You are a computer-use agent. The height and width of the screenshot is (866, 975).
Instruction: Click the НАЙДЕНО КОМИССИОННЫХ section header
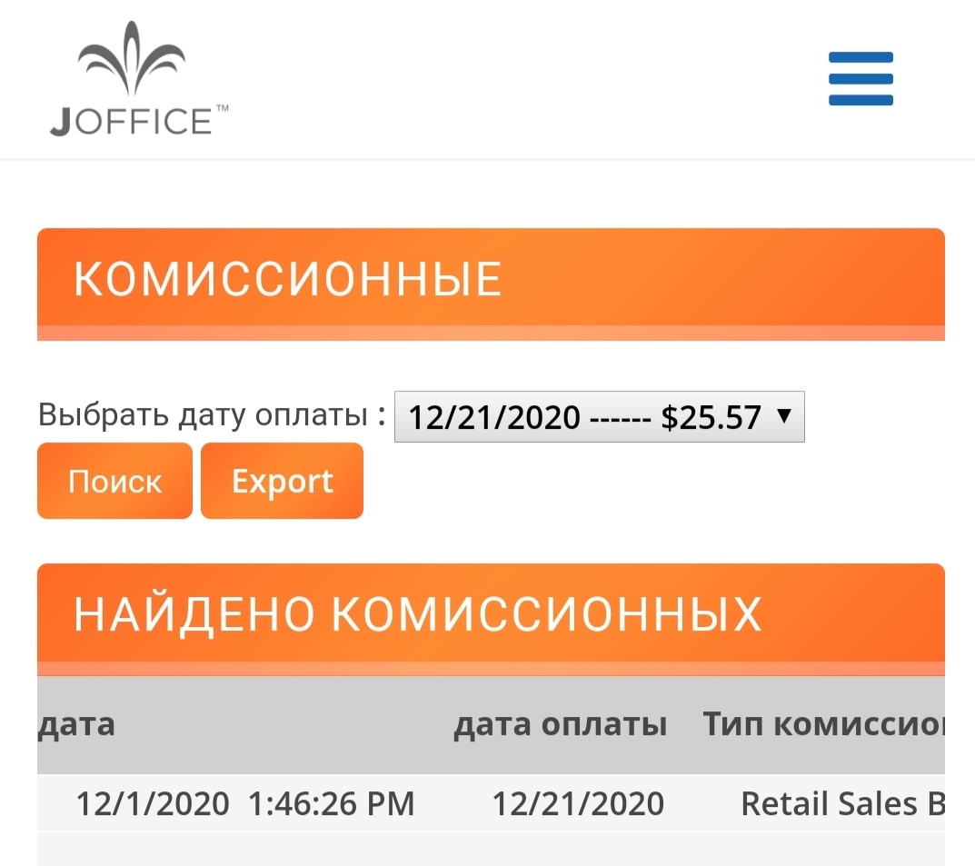(x=492, y=619)
